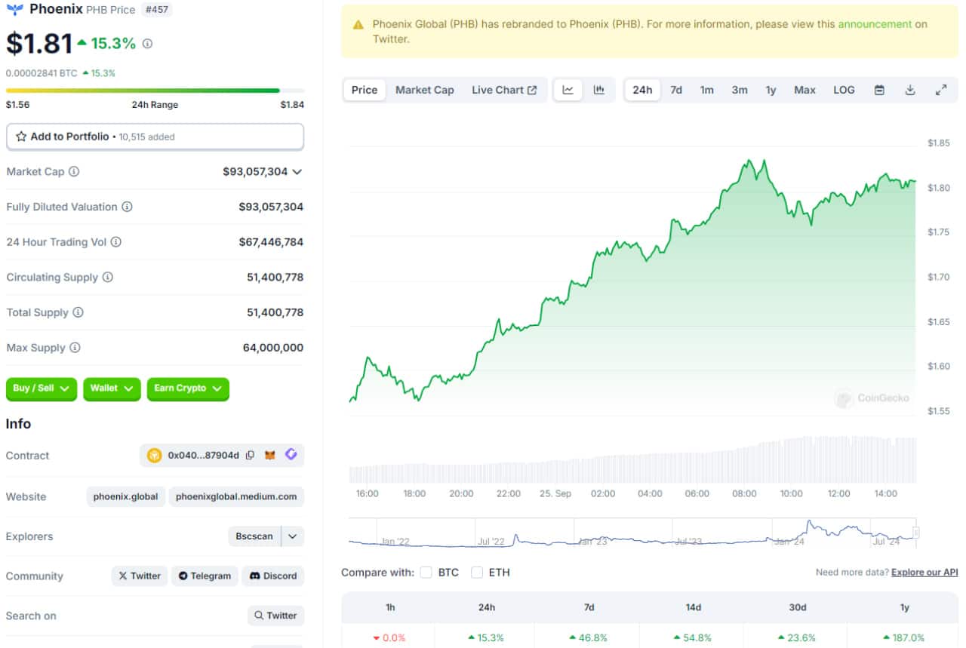Select Max time range
This screenshot has width=966, height=648.
[804, 90]
